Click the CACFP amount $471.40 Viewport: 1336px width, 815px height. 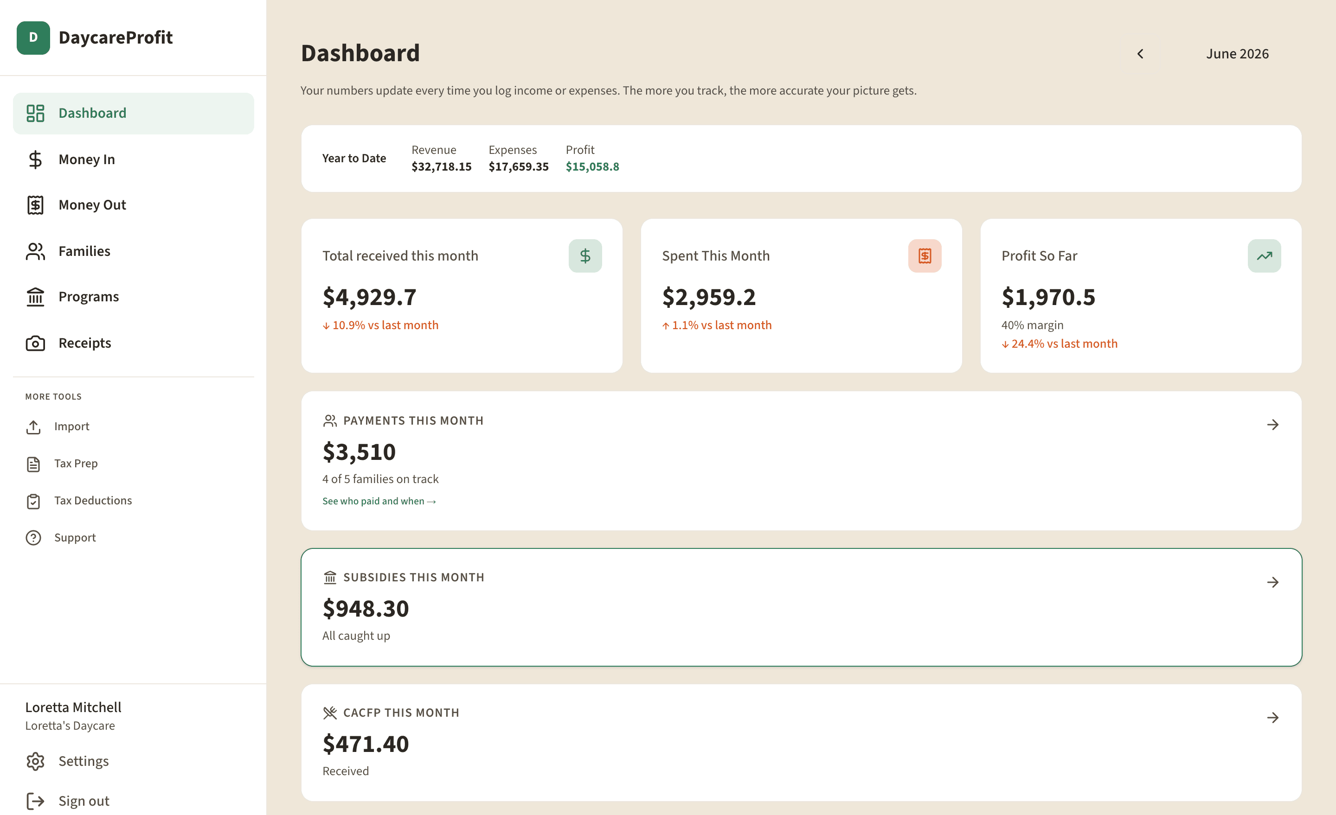(366, 744)
